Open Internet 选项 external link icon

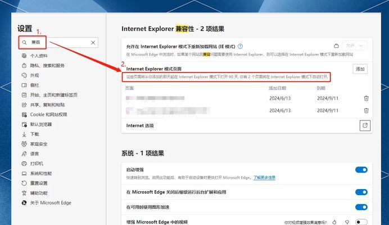(365, 125)
